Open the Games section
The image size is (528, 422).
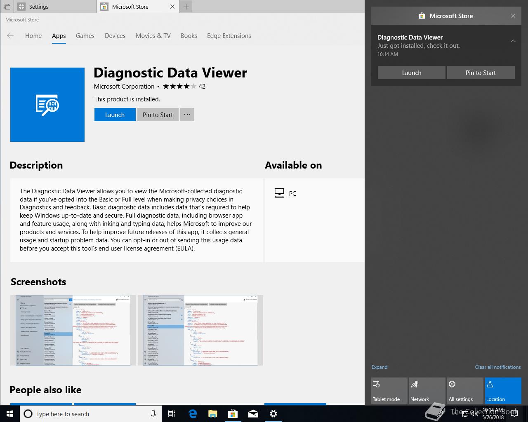coord(85,36)
